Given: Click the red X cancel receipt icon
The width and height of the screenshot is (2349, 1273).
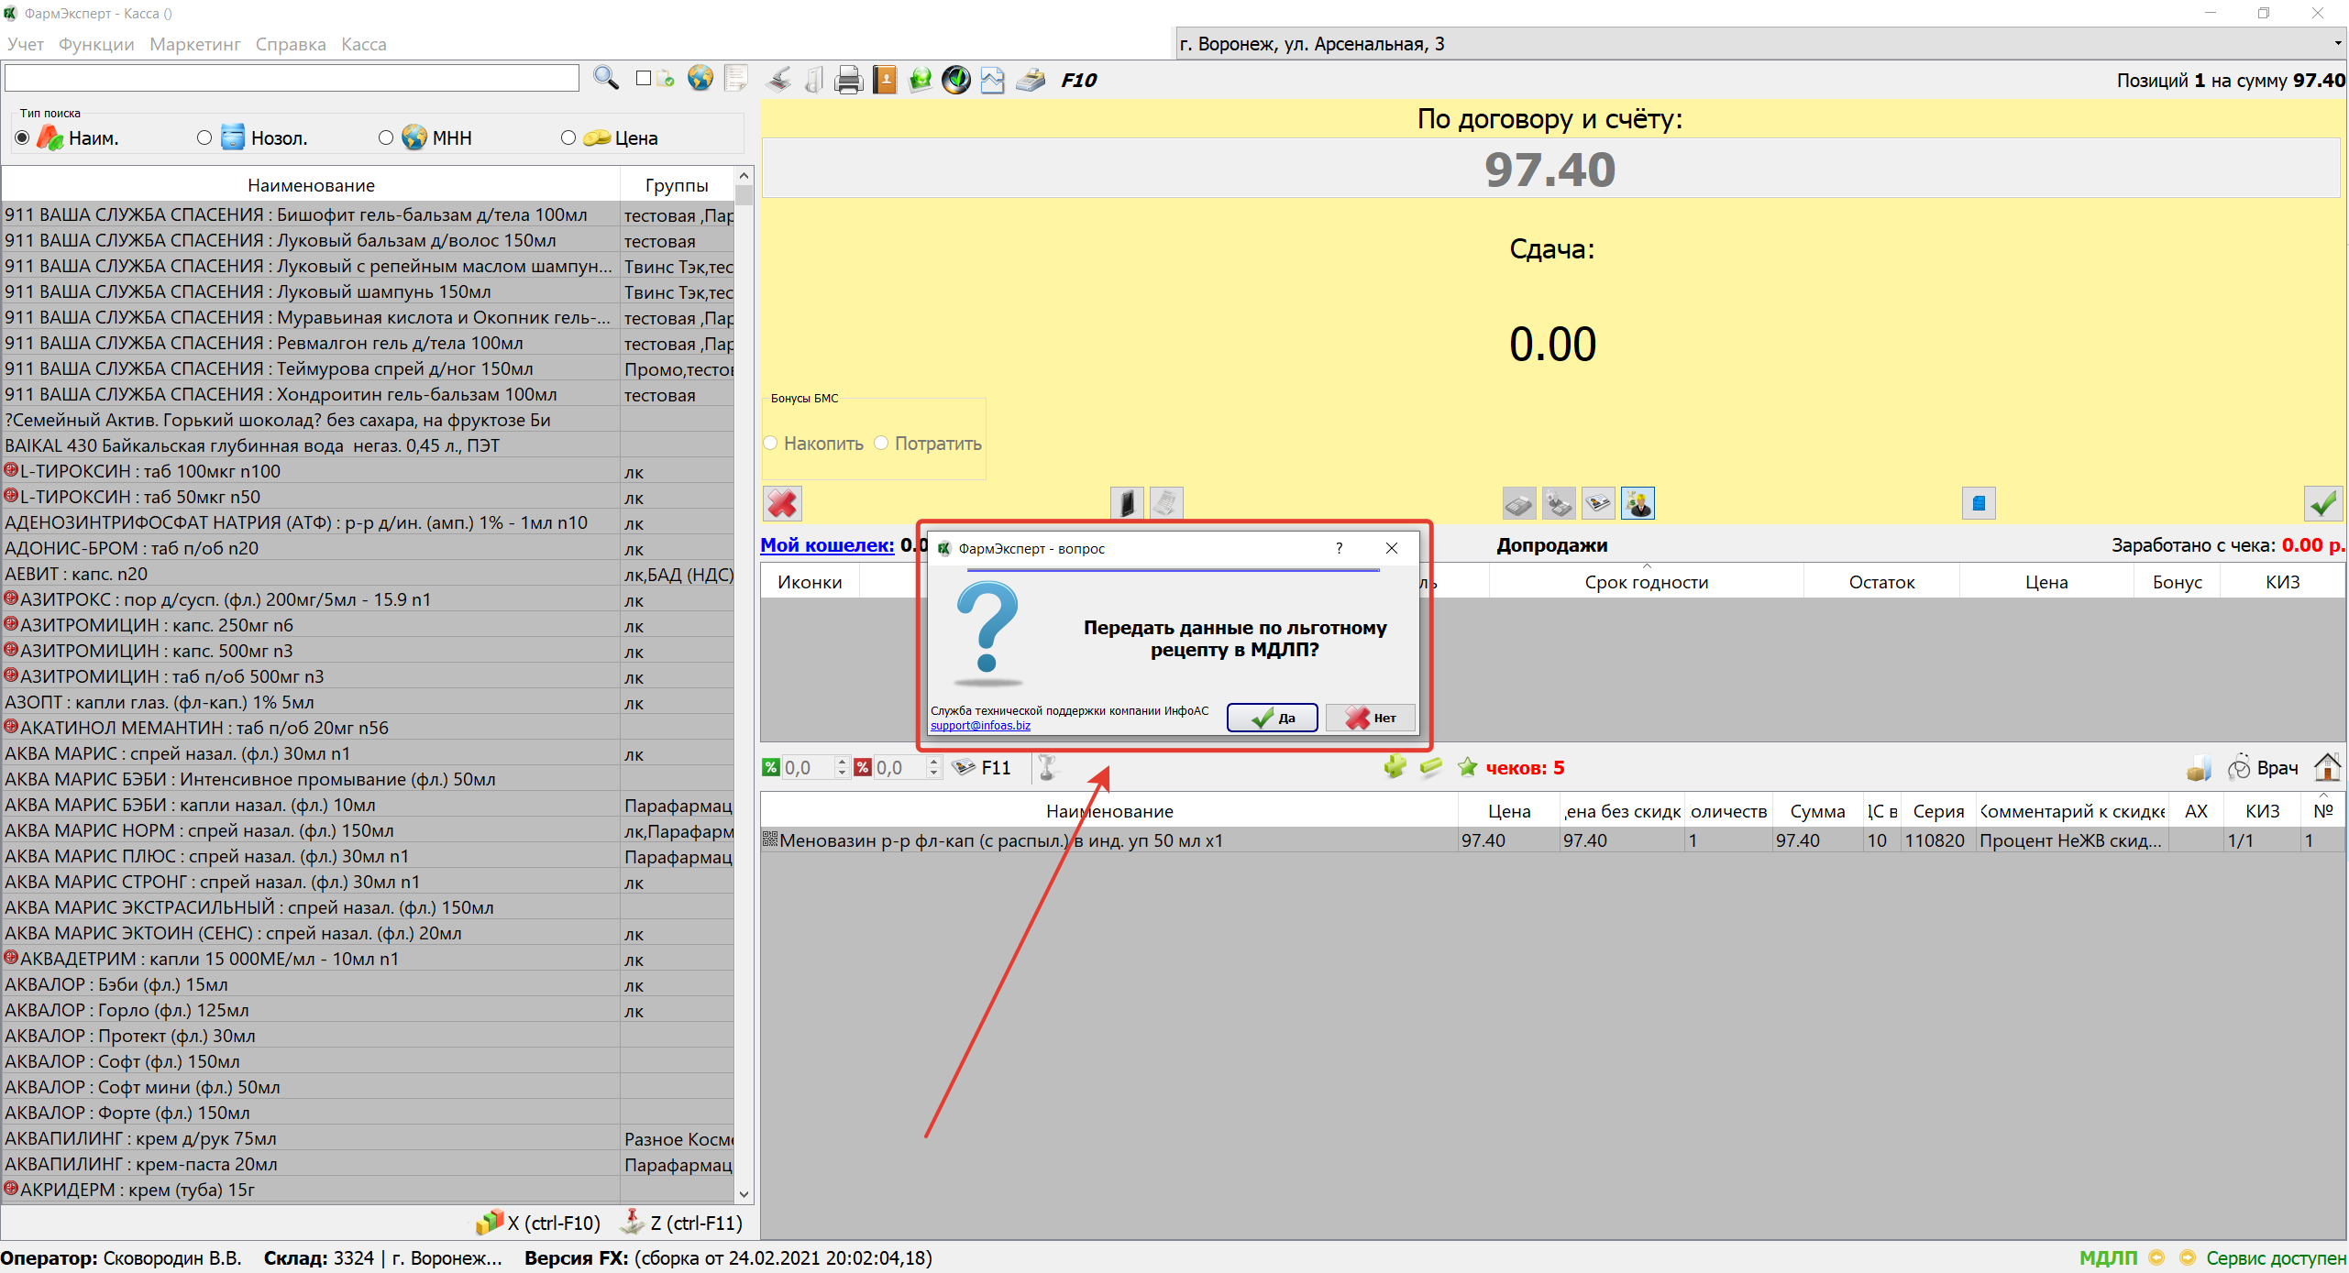Looking at the screenshot, I should pyautogui.click(x=782, y=503).
